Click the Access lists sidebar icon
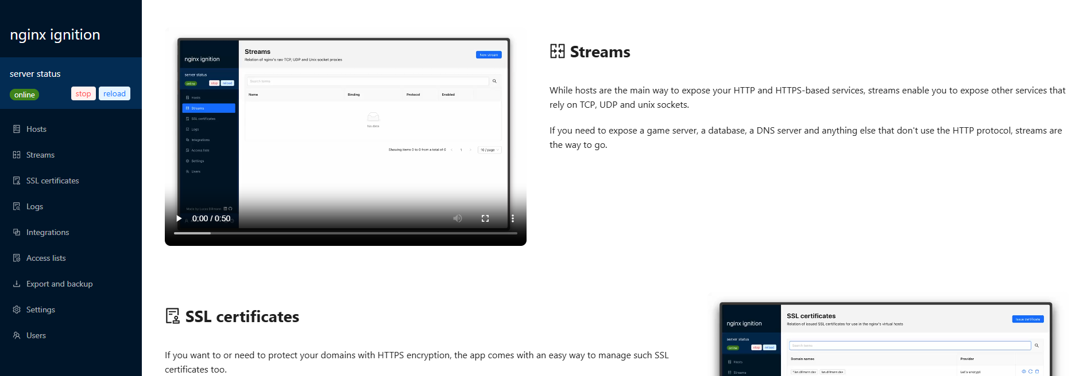The width and height of the screenshot is (1083, 376). click(x=17, y=258)
